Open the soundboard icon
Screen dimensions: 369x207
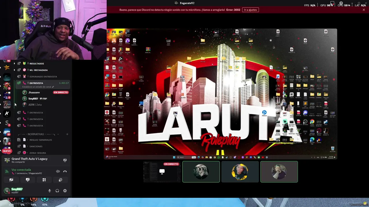61,180
